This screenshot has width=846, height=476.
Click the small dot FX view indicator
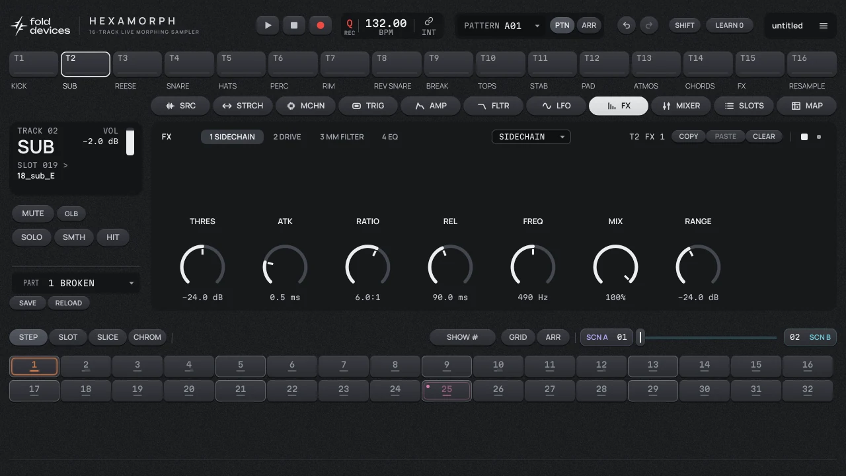pyautogui.click(x=819, y=137)
